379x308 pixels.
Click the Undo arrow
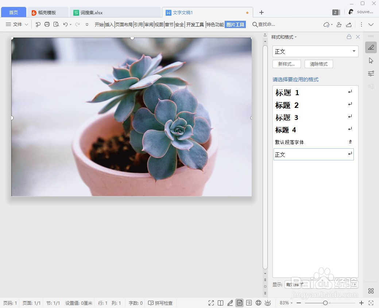[65, 24]
